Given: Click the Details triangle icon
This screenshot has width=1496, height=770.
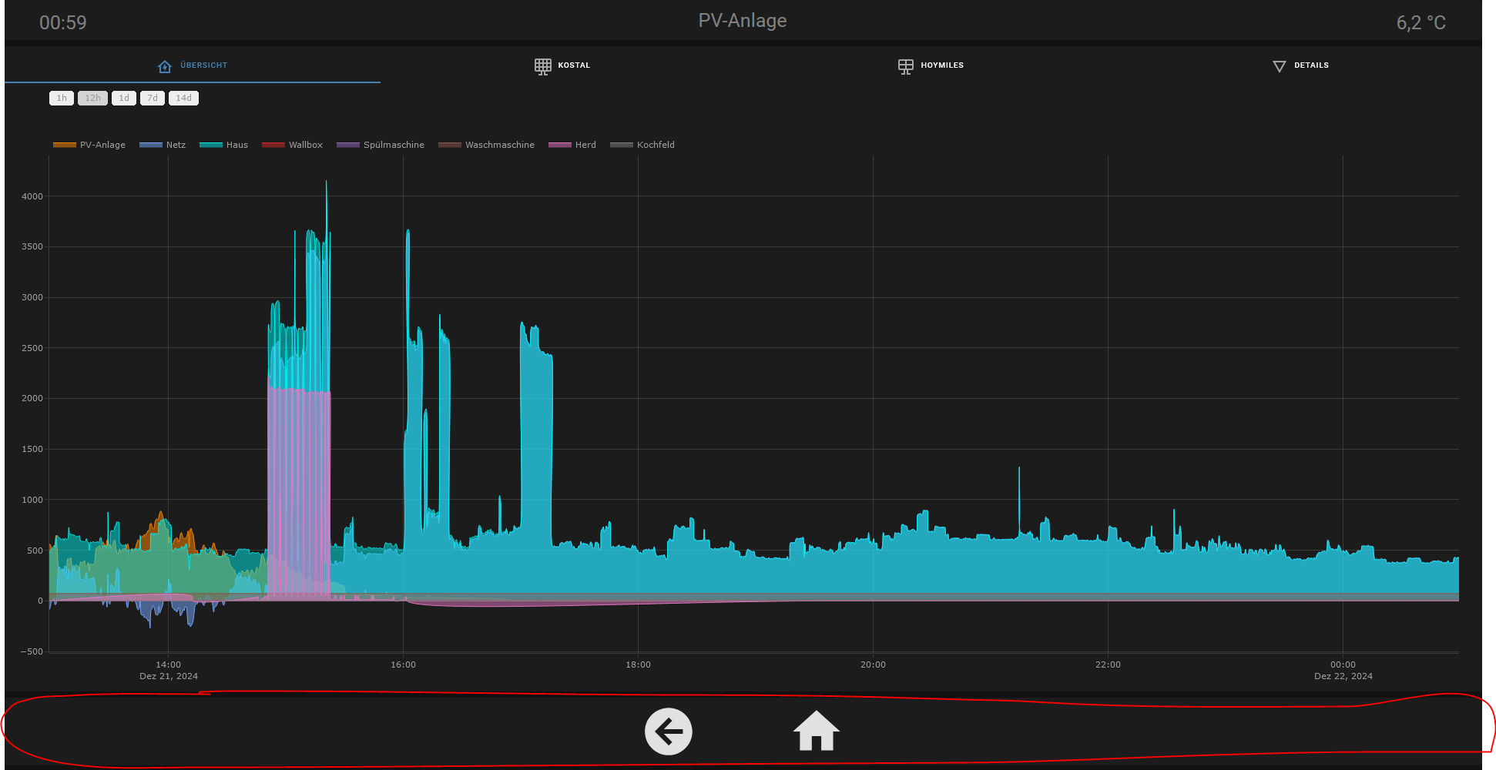Looking at the screenshot, I should 1280,66.
